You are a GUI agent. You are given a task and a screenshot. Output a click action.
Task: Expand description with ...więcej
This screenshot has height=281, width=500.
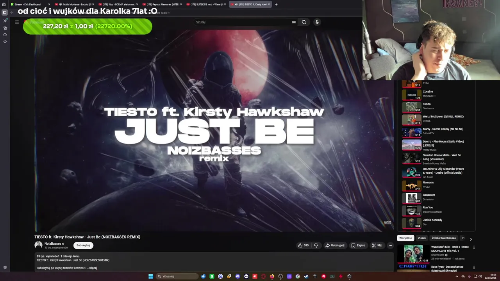92,268
